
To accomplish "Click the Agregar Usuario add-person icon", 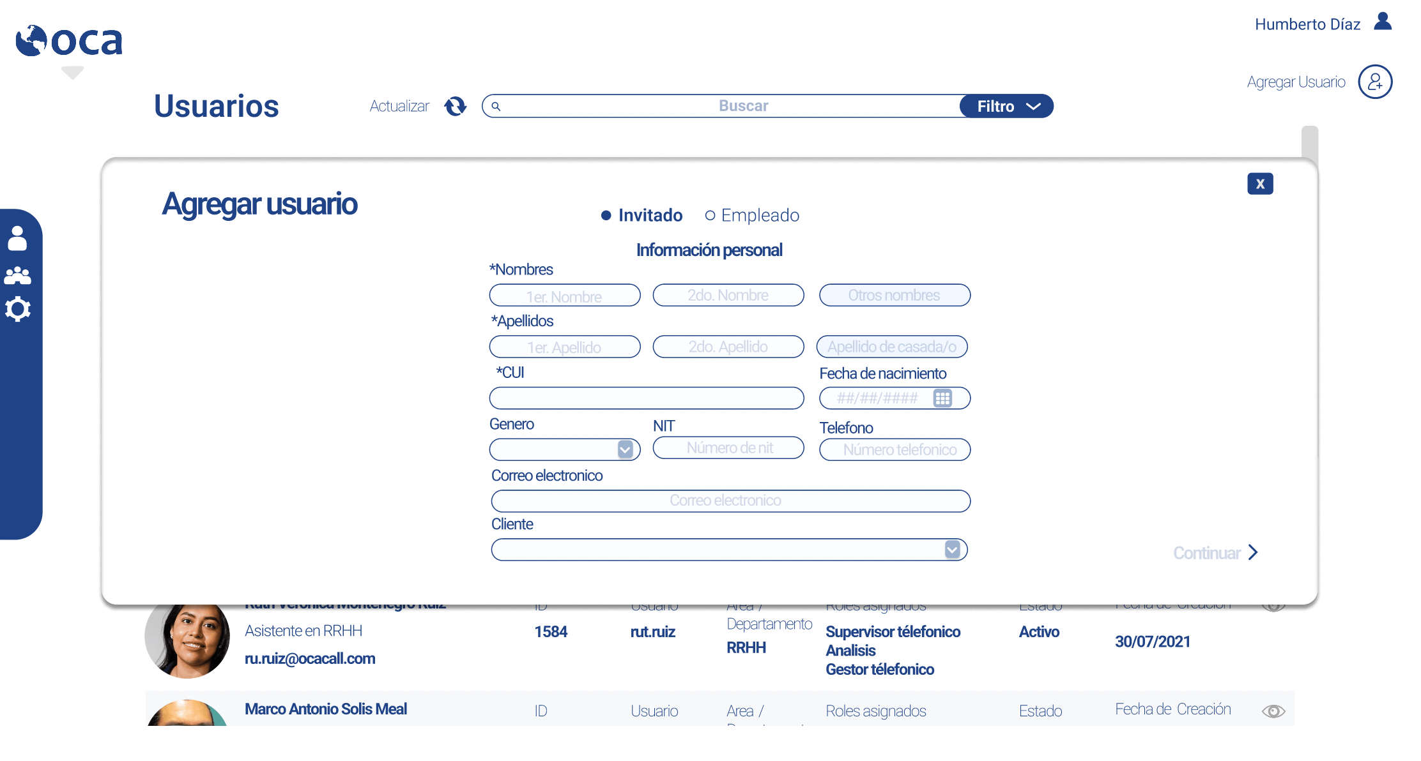I will (1375, 82).
